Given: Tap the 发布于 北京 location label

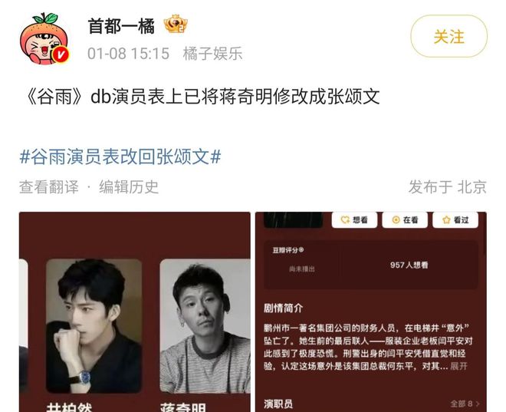Looking at the screenshot, I should point(447,187).
